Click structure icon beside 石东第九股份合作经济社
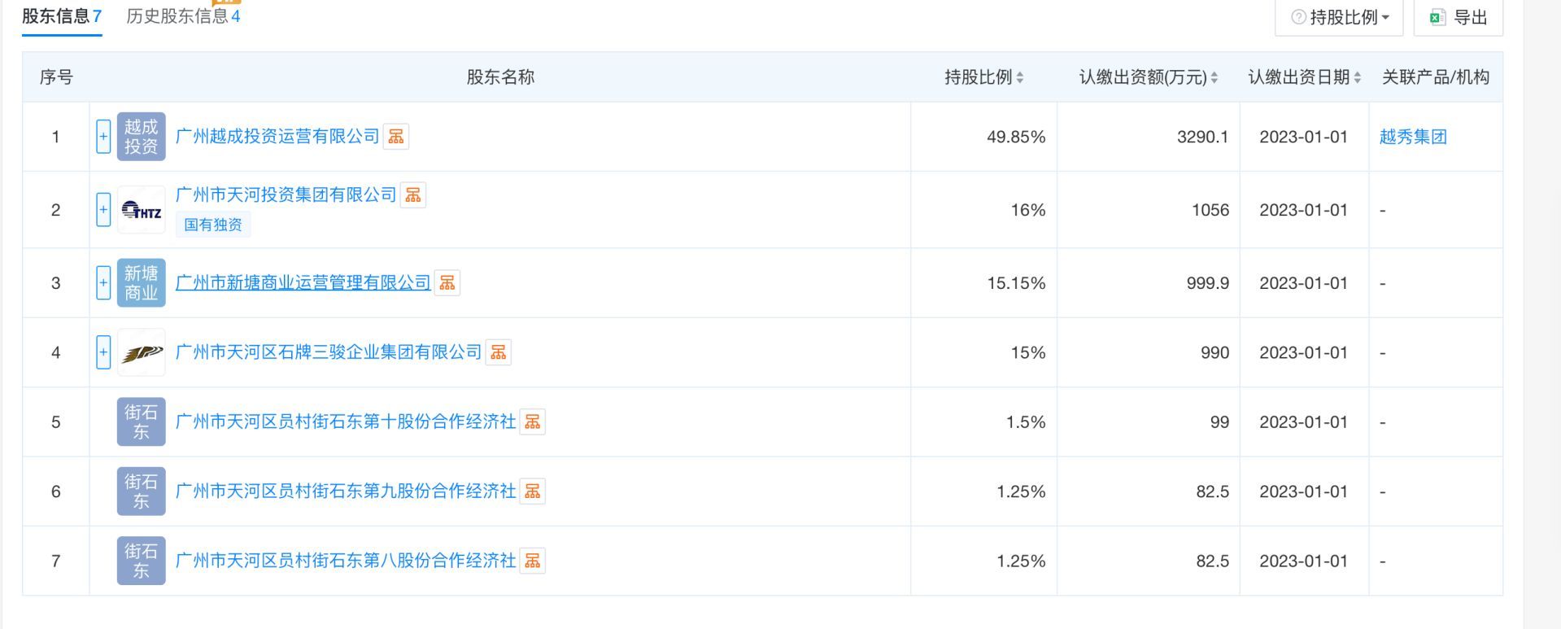This screenshot has width=1561, height=629. coord(533,491)
